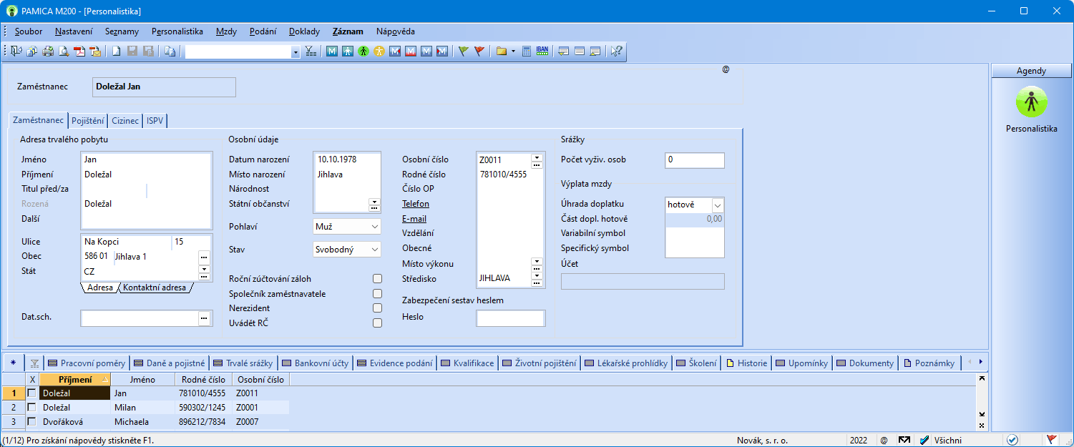Click the yellow person icon in toolbar
The width and height of the screenshot is (1074, 447).
pyautogui.click(x=379, y=51)
